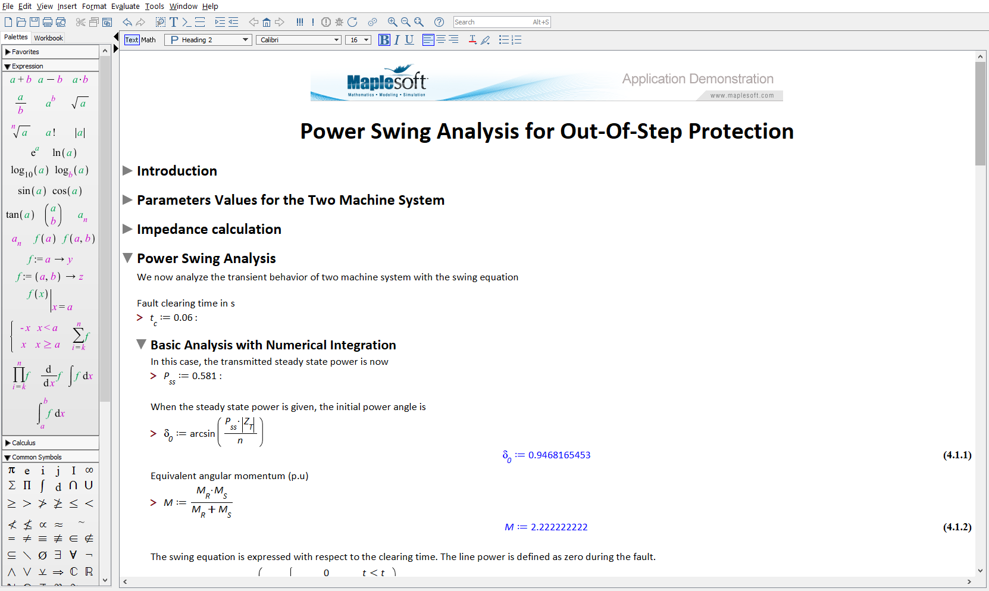Click the font color icon

(472, 40)
